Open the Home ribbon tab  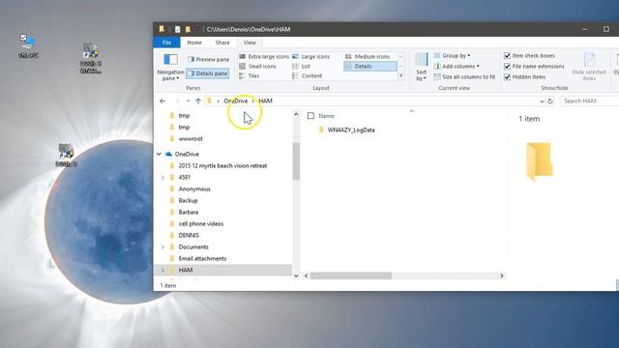coord(194,43)
